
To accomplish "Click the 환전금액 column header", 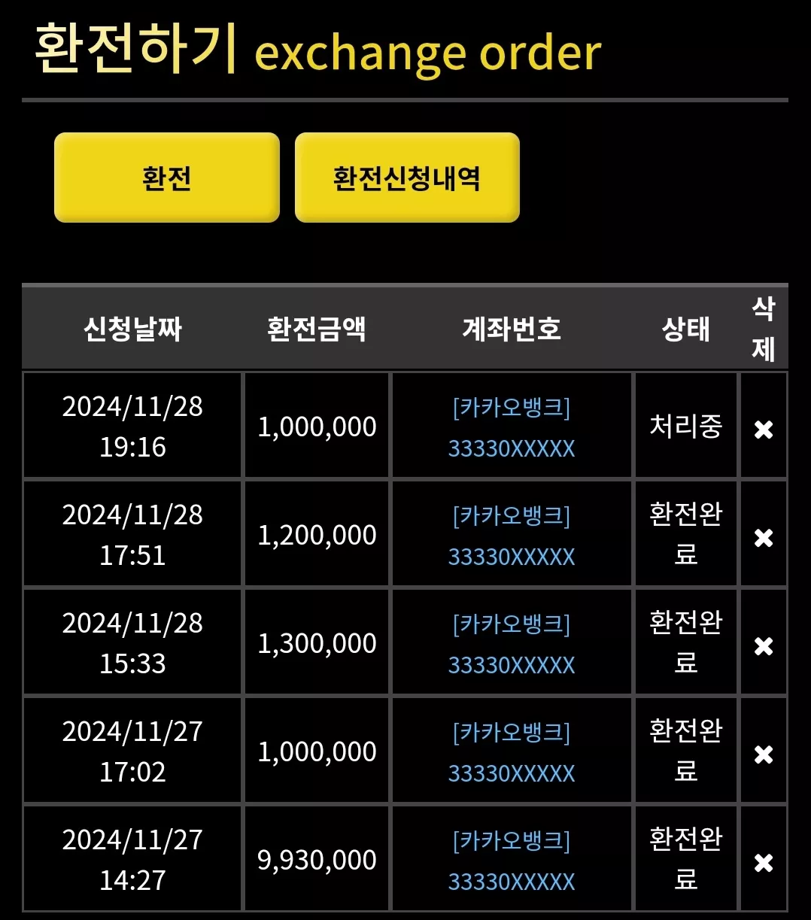I will [317, 329].
